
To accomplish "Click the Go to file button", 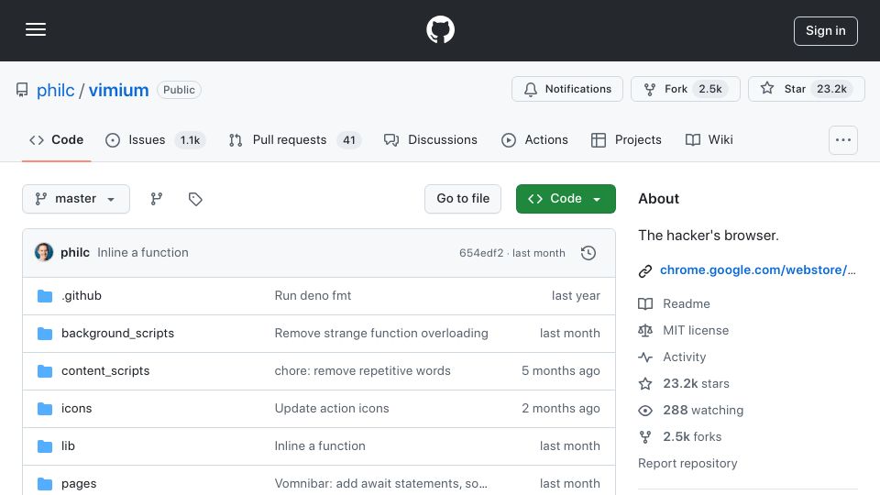I will (462, 199).
